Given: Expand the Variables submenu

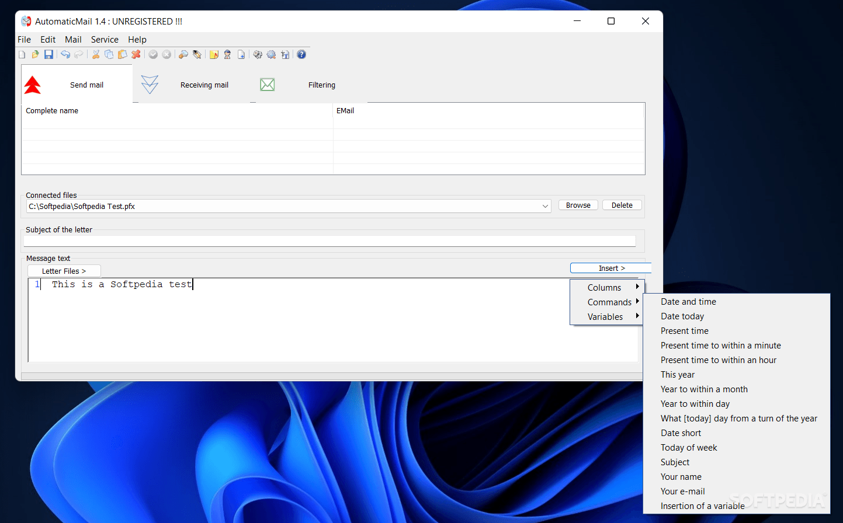Looking at the screenshot, I should pos(608,317).
